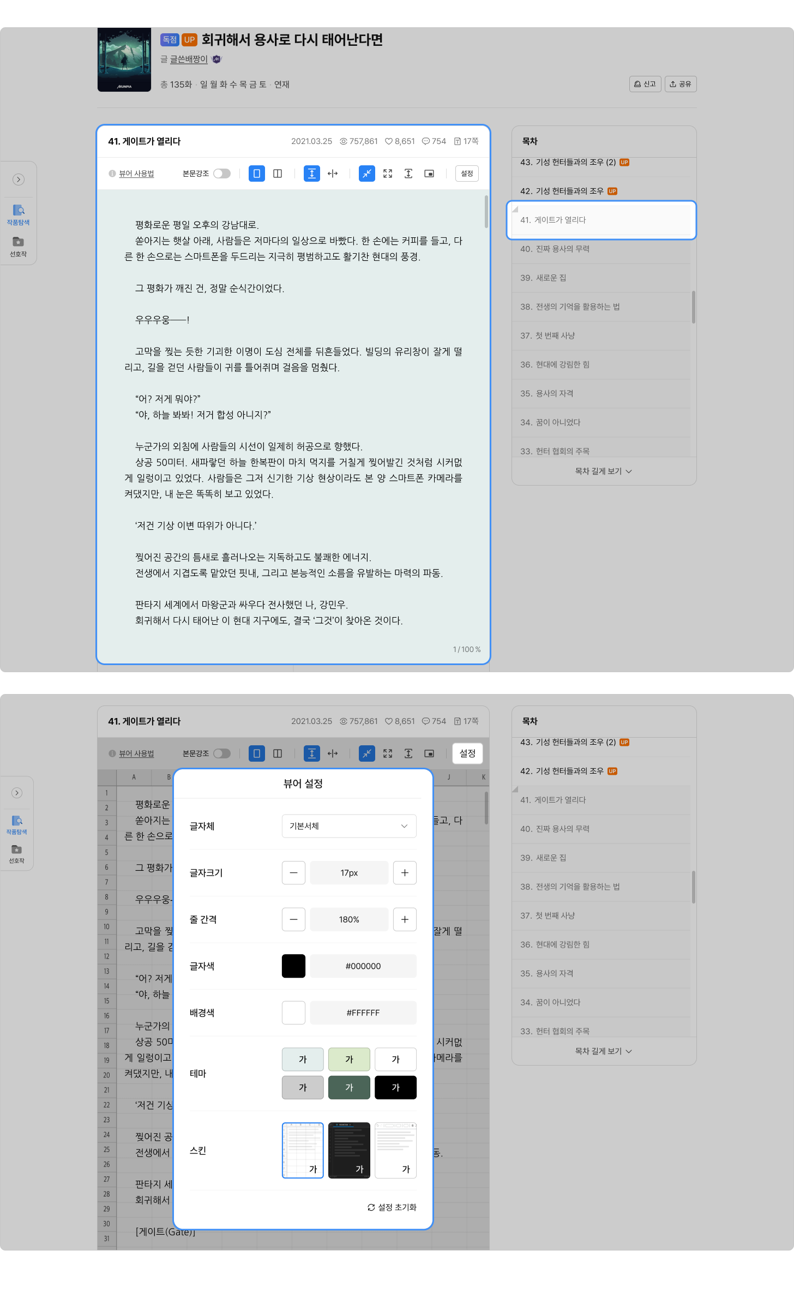Viewport: 794px width, 1316px height.
Task: Choose vertical scroll mode in spreadsheet-skin viewer
Action: coord(312,753)
